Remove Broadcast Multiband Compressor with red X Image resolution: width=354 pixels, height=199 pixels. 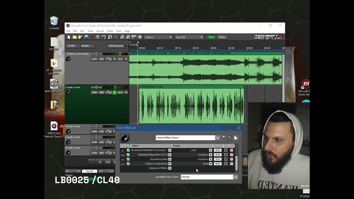(231, 150)
